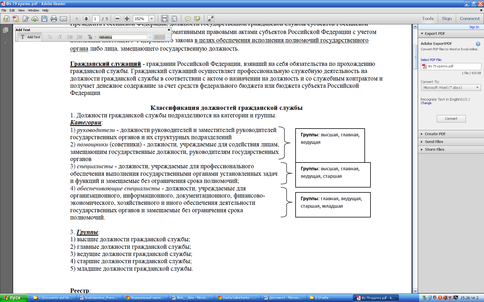Click the vertical scrollbar thumb
484x302 pixels.
[x=415, y=57]
